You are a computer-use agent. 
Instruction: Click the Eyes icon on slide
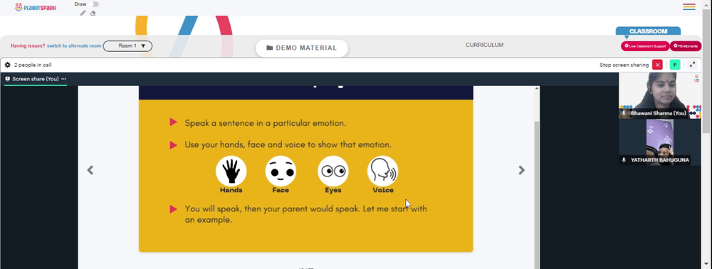(x=333, y=171)
